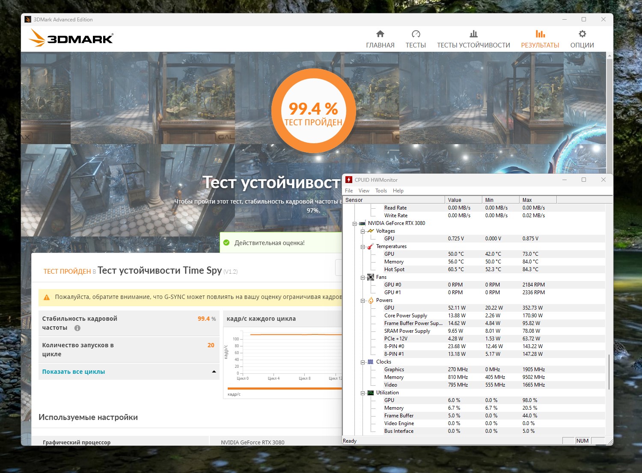The width and height of the screenshot is (642, 473).
Task: Select the РЕЗУЛЬТАТЫ tab
Action: 540,39
